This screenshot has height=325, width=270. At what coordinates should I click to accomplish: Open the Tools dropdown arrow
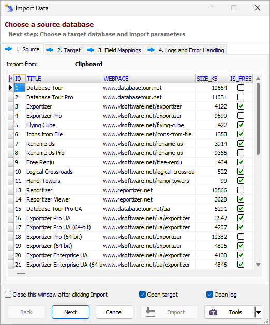coord(258,312)
